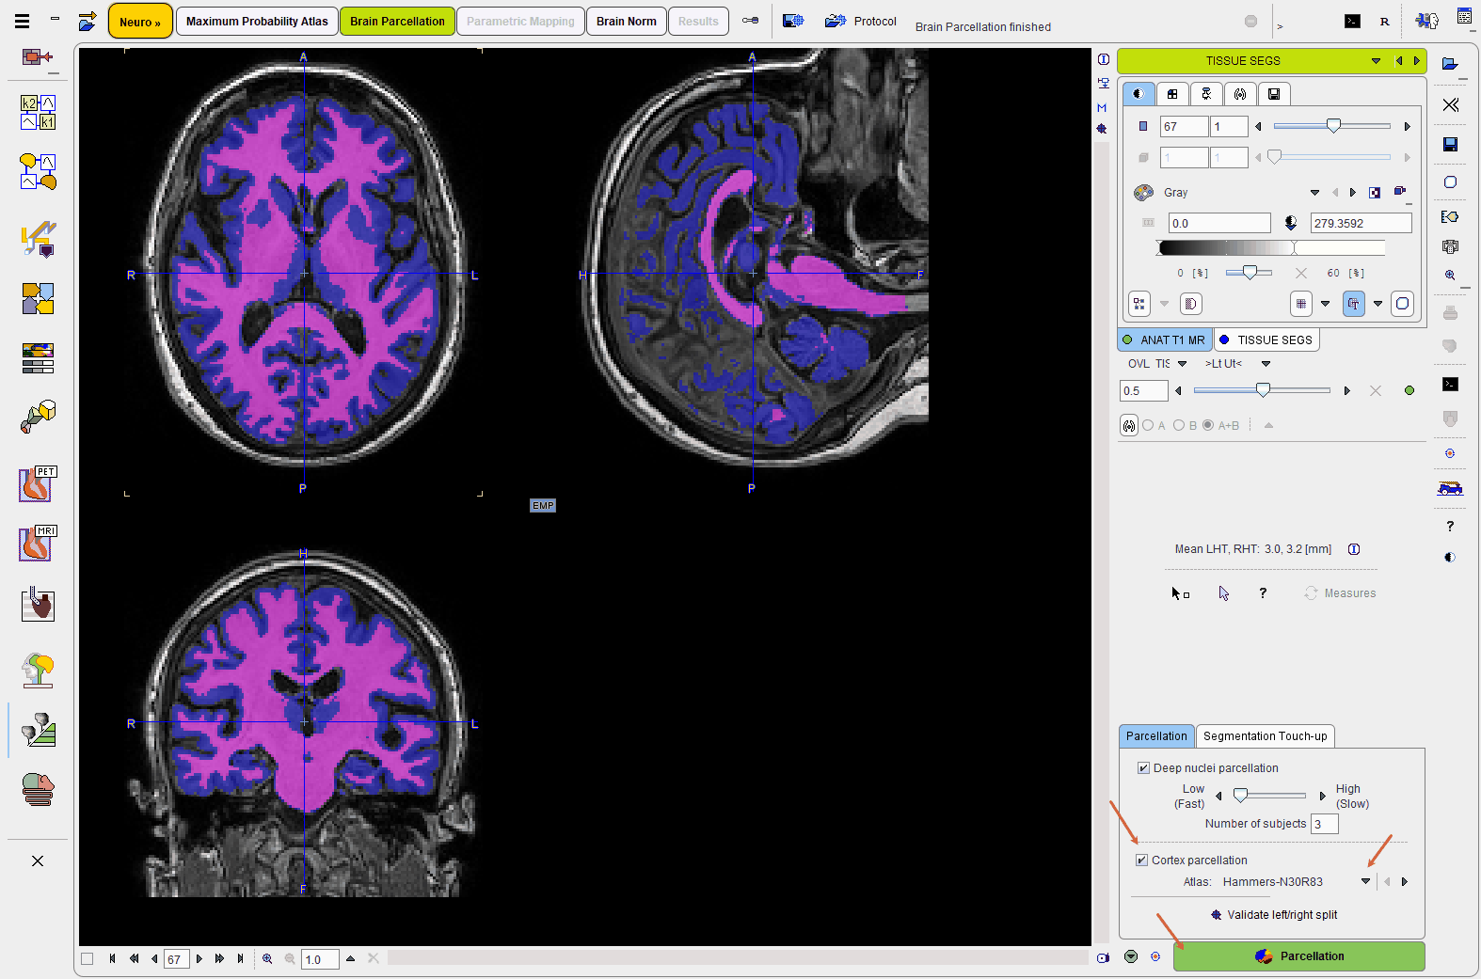The height and width of the screenshot is (979, 1481).
Task: Click the green Parcellation button
Action: coord(1298,955)
